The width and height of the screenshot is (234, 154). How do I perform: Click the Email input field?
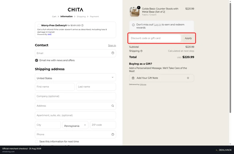click(75, 53)
